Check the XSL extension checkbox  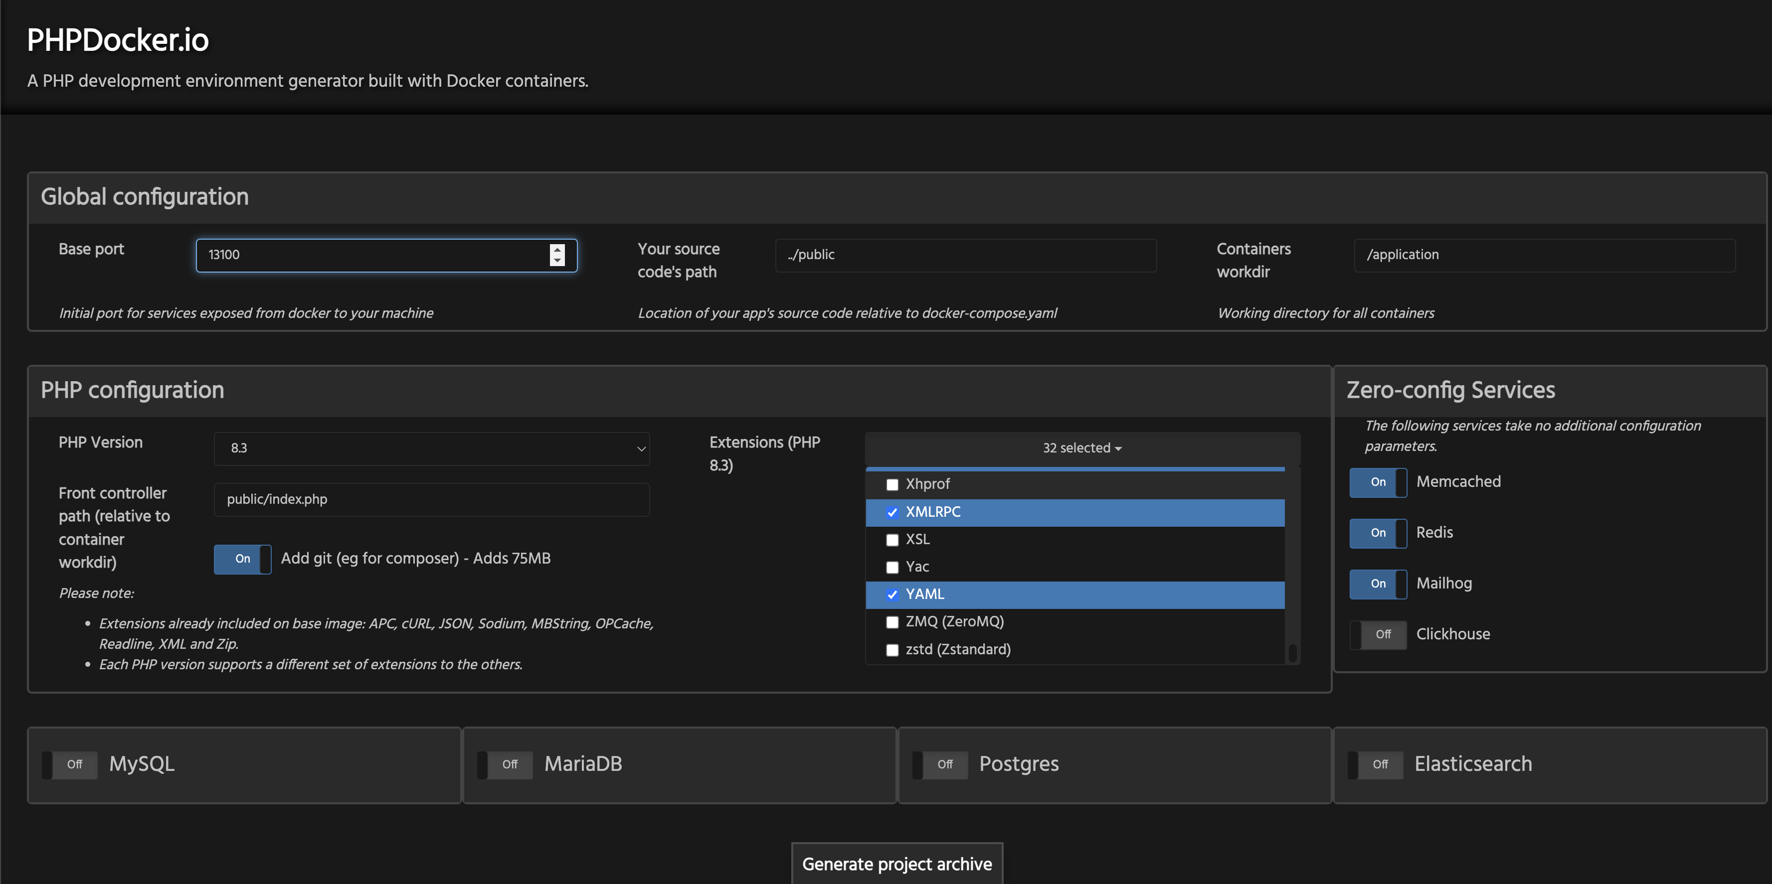click(x=892, y=540)
